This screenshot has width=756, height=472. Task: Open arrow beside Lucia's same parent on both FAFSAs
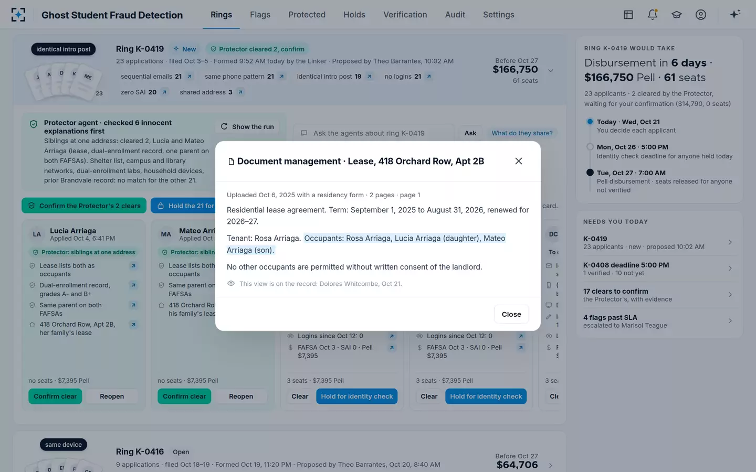[133, 305]
